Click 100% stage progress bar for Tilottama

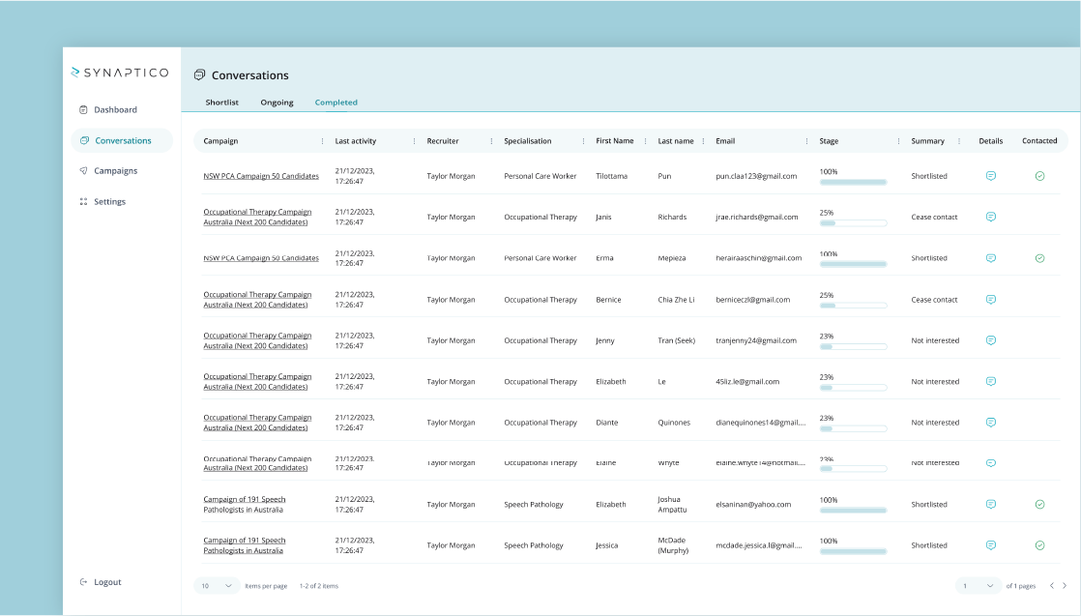pos(853,182)
